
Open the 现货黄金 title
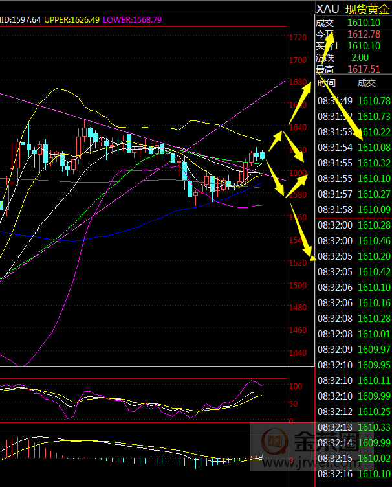click(367, 9)
